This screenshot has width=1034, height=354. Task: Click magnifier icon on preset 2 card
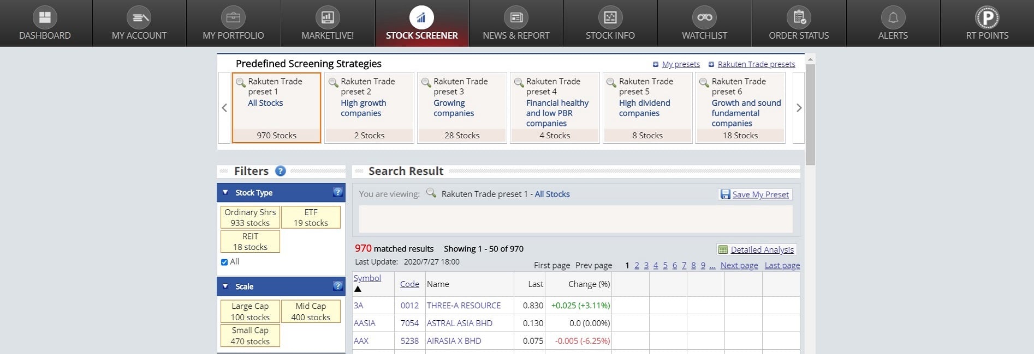click(x=334, y=83)
